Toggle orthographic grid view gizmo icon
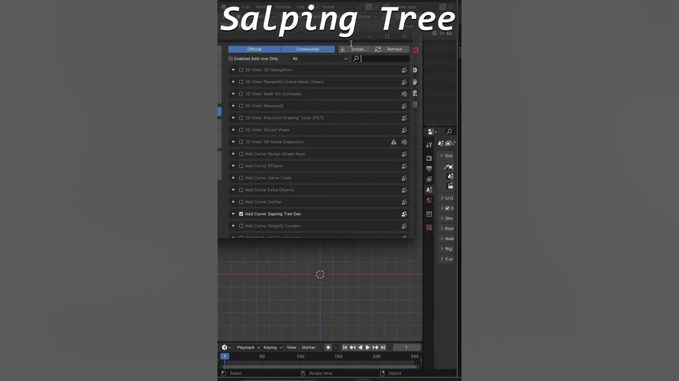The image size is (679, 381). click(x=415, y=105)
